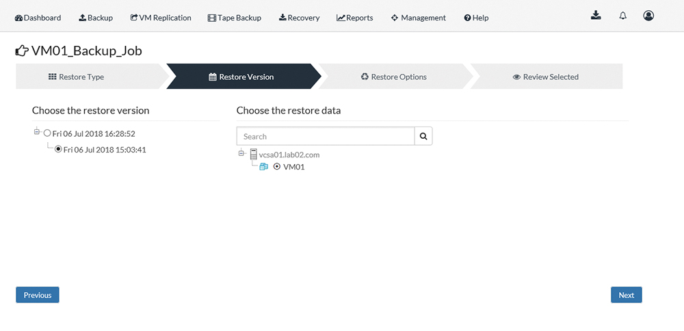Select restore version Fri 06 Jul 2018 16:28:52

tap(47, 133)
